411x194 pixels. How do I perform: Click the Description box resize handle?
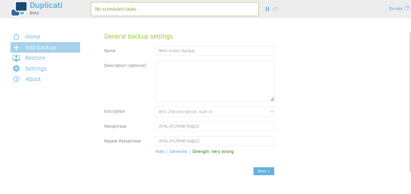coord(272,99)
